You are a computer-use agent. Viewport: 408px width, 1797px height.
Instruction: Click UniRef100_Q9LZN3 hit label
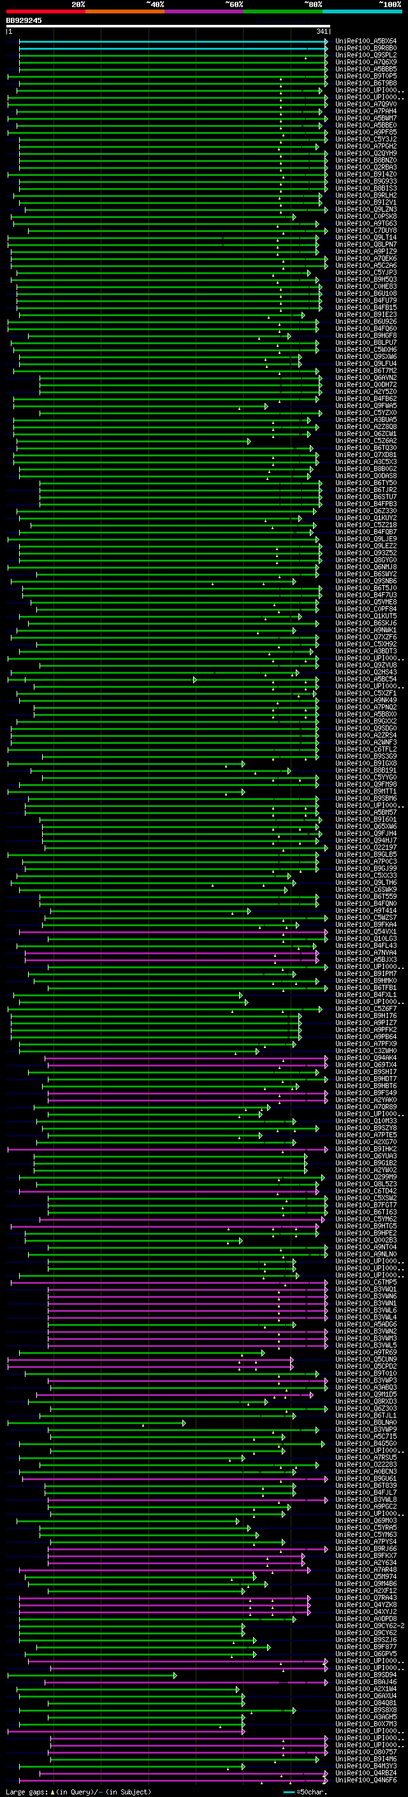pyautogui.click(x=366, y=209)
